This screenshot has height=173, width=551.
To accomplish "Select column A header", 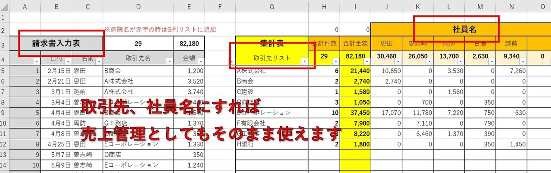I will [x=24, y=6].
